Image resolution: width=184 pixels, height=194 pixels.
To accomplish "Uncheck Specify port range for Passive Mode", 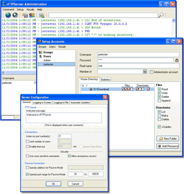I will [27, 174].
